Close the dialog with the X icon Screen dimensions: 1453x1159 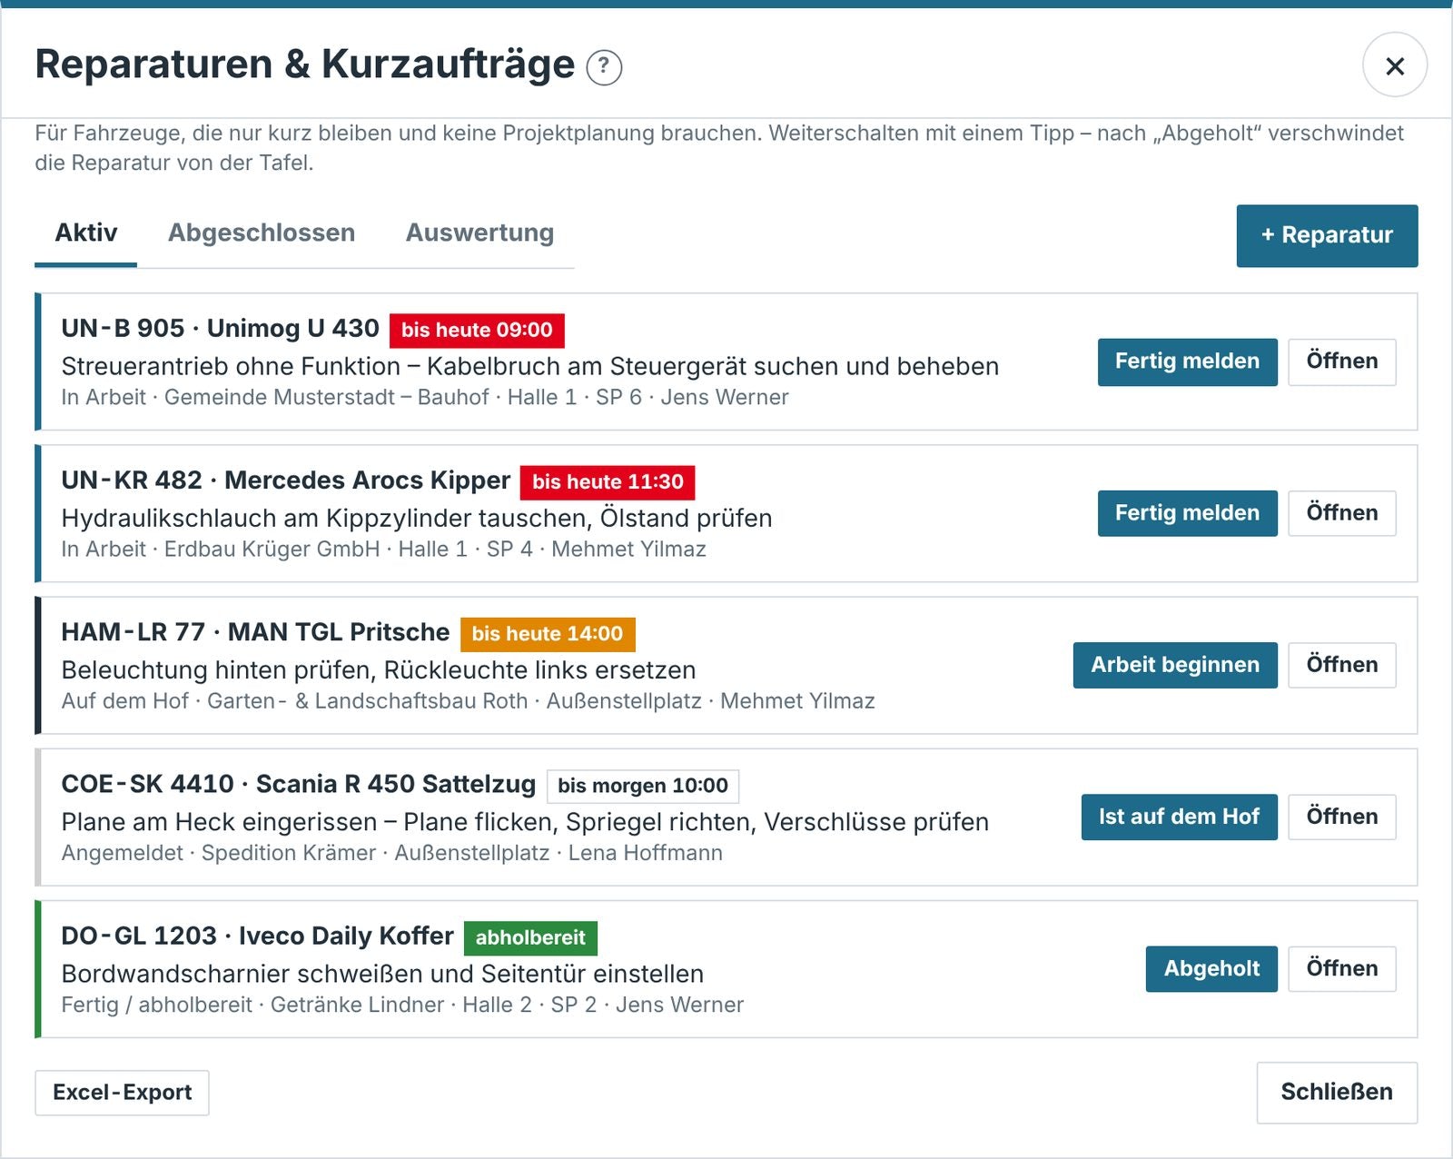pyautogui.click(x=1395, y=65)
